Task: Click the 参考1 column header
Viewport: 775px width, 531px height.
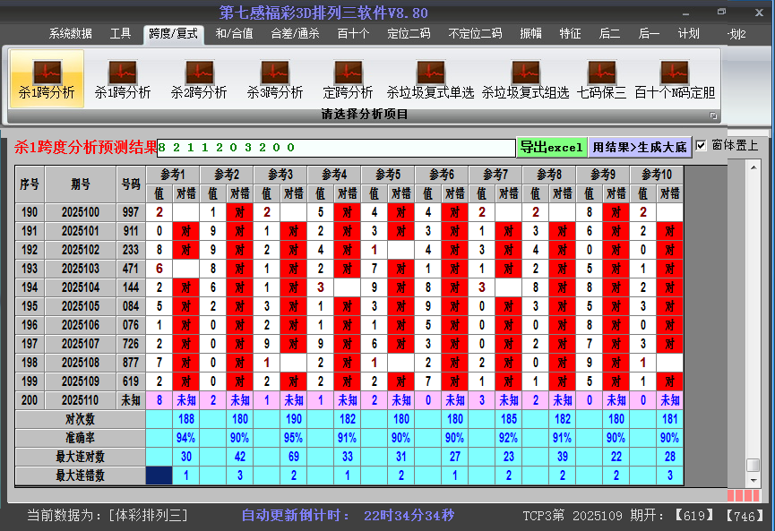Action: 173,175
